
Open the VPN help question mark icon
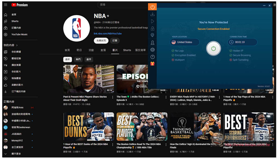pos(152,57)
